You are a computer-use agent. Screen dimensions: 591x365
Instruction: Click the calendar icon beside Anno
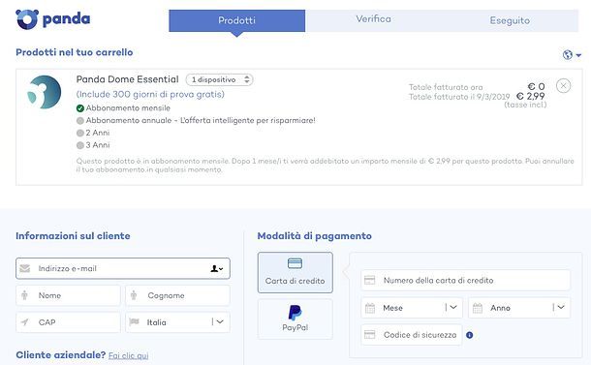click(478, 308)
